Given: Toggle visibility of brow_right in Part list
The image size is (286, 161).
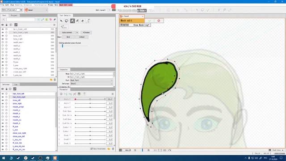Looking at the screenshot, I should [x=3, y=39].
